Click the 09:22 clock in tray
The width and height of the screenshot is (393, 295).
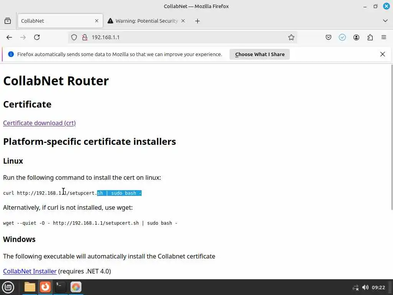(x=378, y=287)
